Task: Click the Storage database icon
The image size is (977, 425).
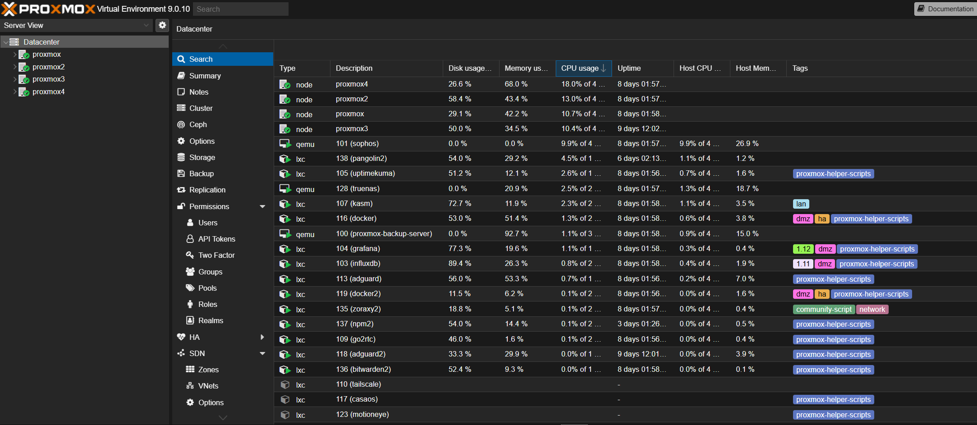Action: (181, 157)
